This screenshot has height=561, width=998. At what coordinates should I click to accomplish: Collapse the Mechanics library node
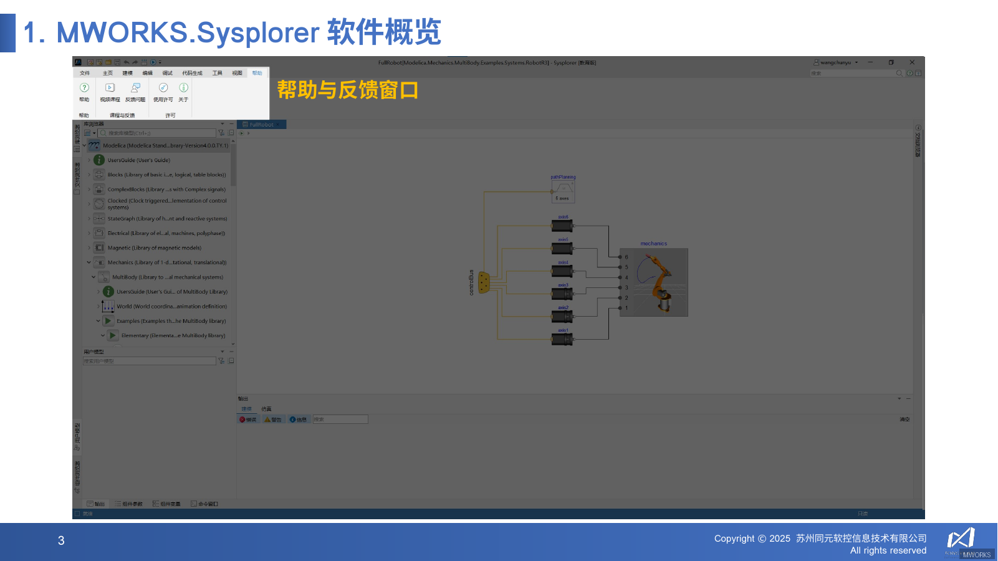point(88,262)
